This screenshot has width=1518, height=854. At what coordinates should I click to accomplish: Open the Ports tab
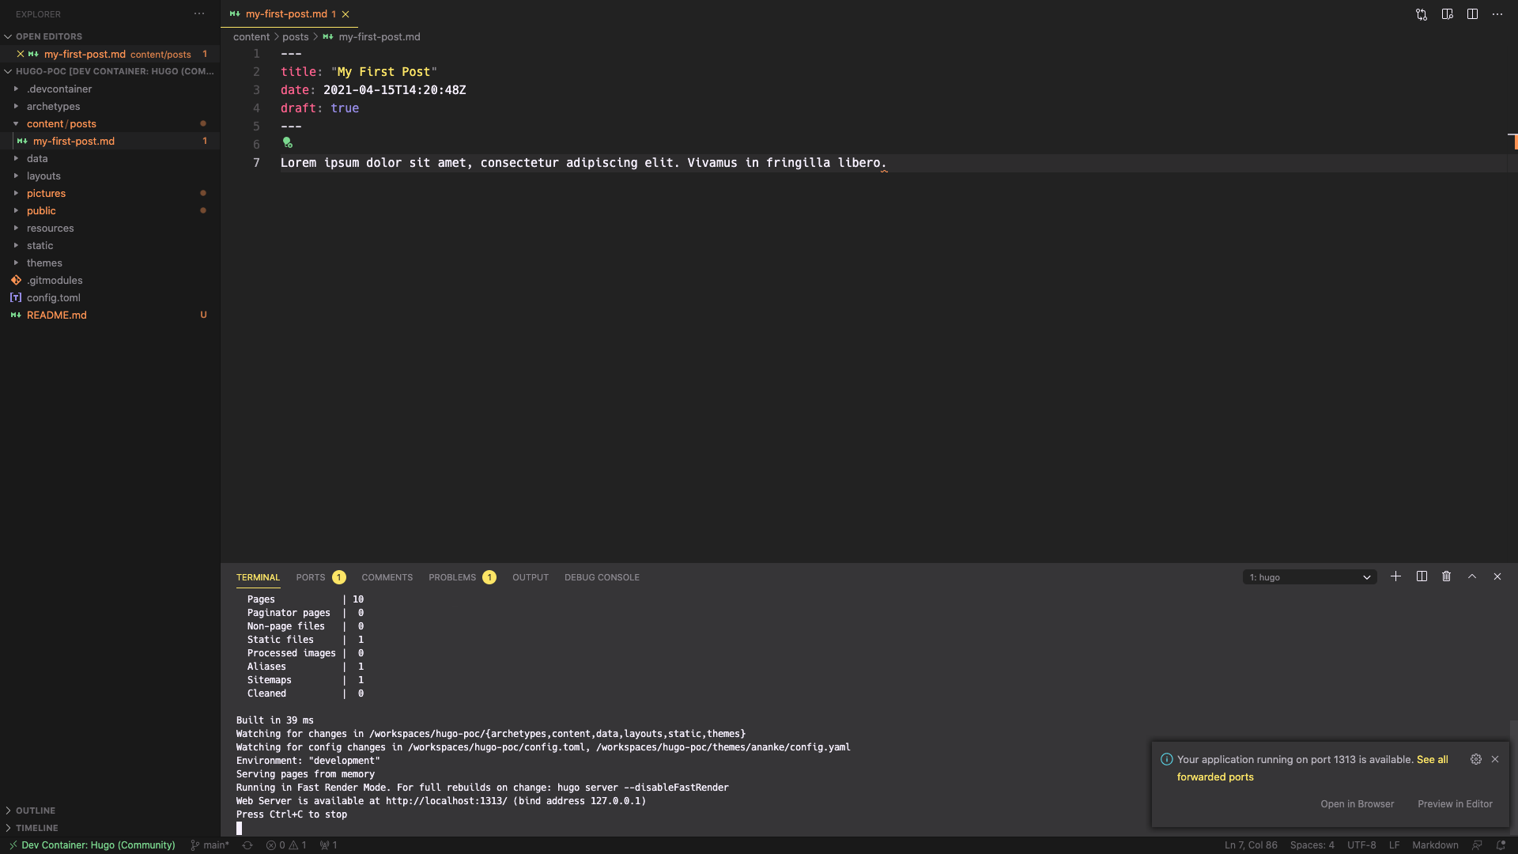pos(311,577)
